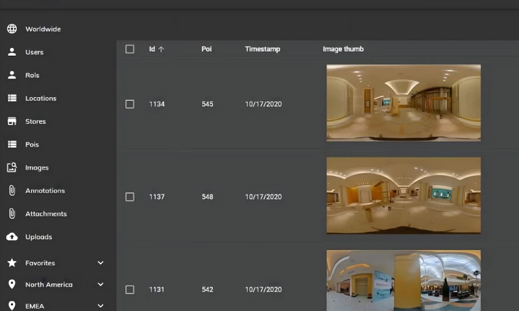Select the checkbox for row 1131
The image size is (519, 311).
130,290
